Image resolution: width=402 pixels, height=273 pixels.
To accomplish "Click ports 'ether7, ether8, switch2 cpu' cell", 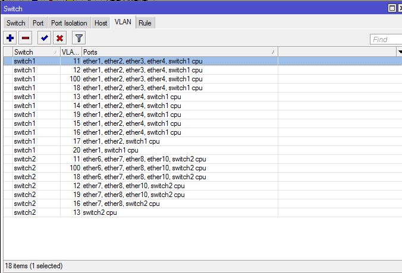I will [180, 204].
